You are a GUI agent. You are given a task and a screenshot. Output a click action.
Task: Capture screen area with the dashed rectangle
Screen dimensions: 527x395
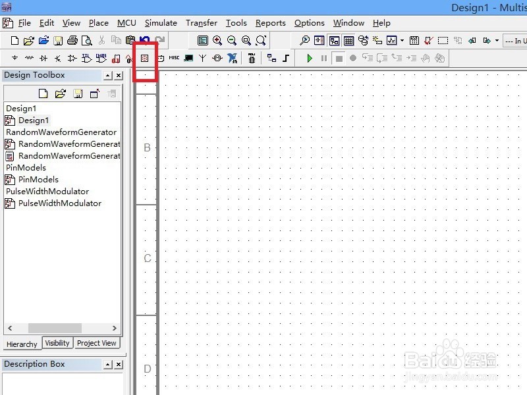[443, 41]
